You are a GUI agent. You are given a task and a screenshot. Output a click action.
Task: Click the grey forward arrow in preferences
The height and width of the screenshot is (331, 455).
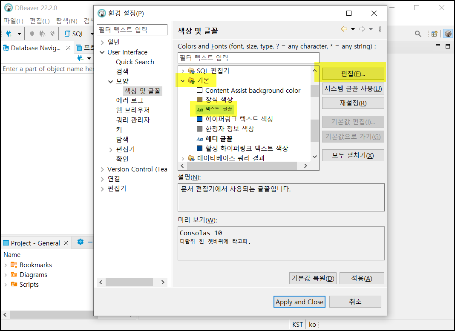tap(362, 29)
